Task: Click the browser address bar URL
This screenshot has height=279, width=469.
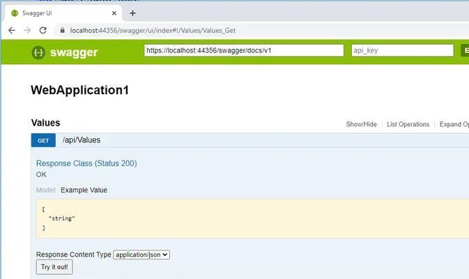Action: click(153, 31)
